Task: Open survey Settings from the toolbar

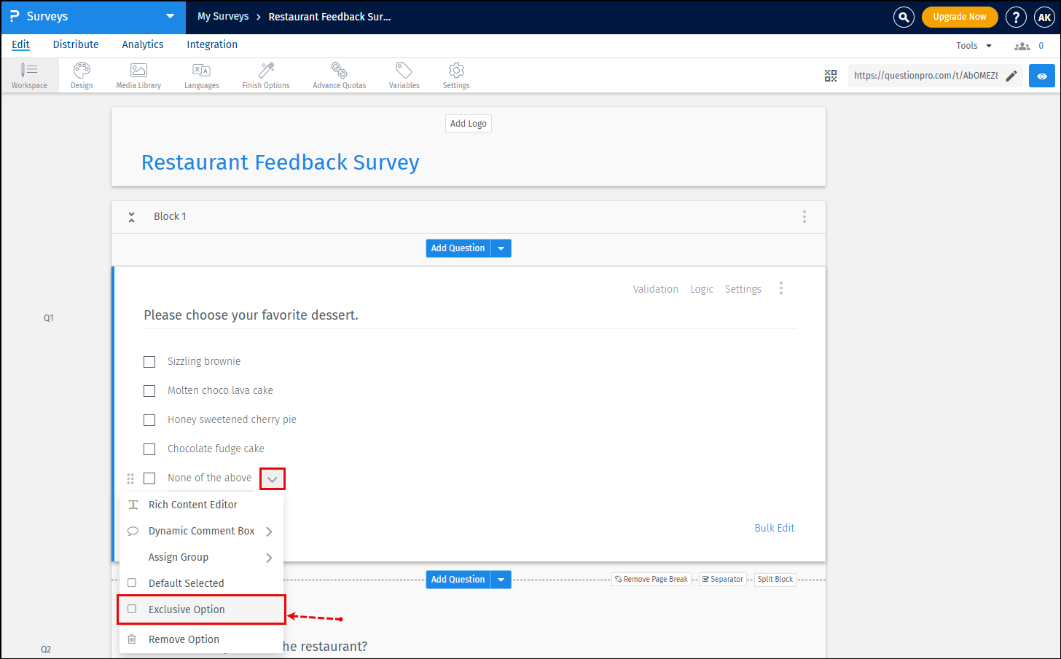Action: tap(455, 75)
